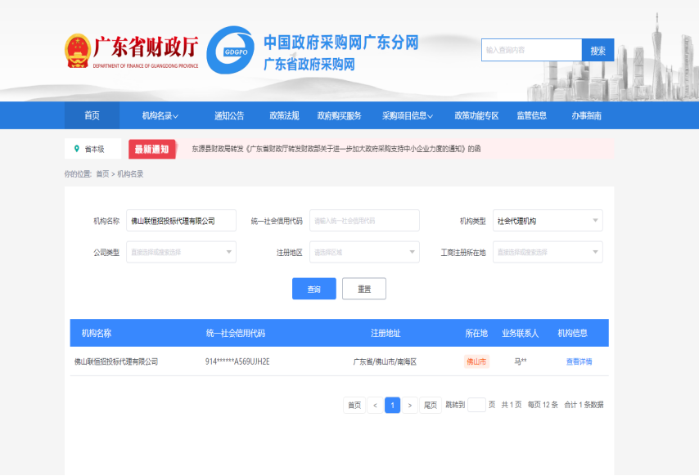The height and width of the screenshot is (476, 699).
Task: Click the red 最新通知 badge
Action: [x=152, y=149]
